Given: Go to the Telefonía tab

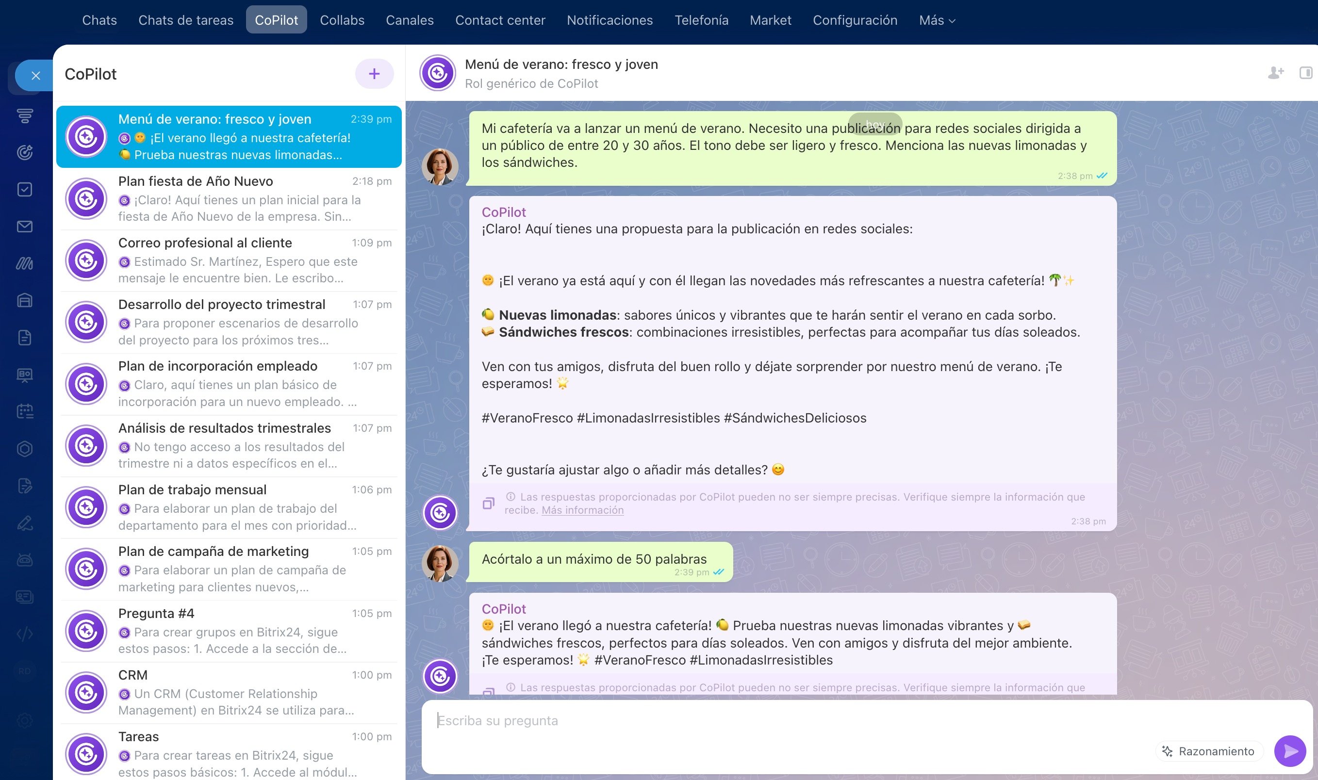Looking at the screenshot, I should [x=701, y=20].
